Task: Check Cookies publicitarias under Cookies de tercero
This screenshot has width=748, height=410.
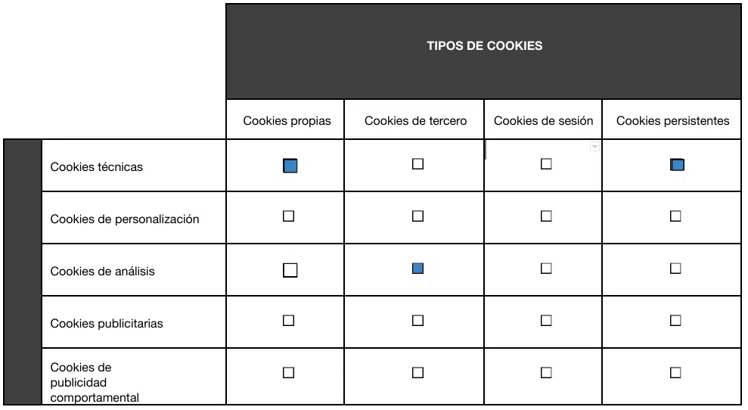Action: 417,321
